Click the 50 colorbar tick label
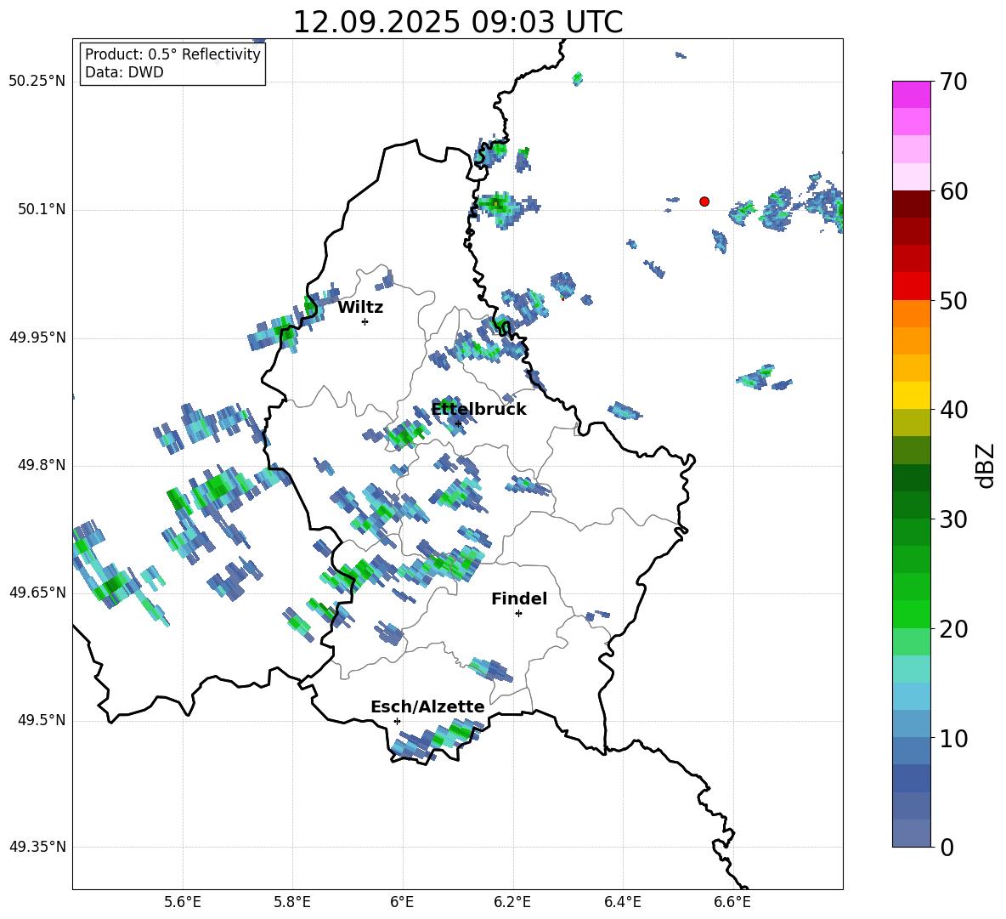This screenshot has width=1006, height=919. pos(953,301)
